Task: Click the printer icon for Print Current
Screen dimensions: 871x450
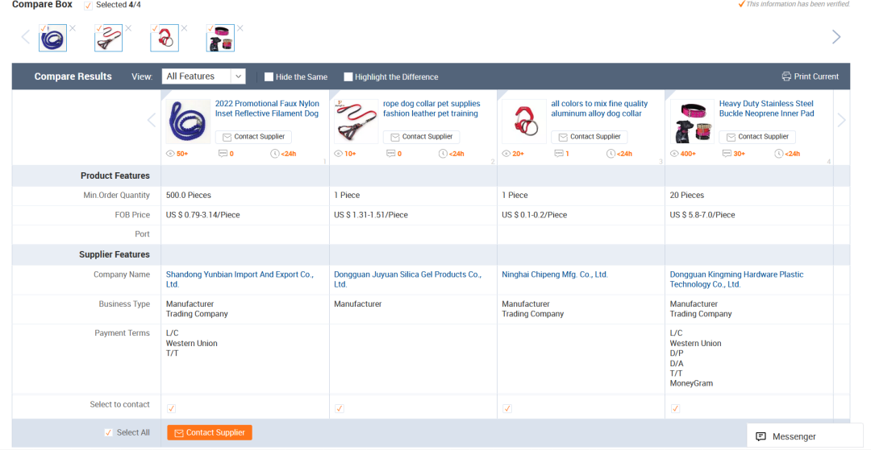Action: point(786,76)
